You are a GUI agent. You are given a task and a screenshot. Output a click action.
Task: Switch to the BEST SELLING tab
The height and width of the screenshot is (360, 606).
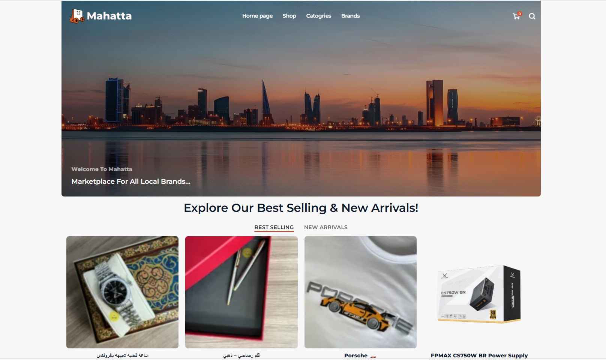[x=274, y=227]
